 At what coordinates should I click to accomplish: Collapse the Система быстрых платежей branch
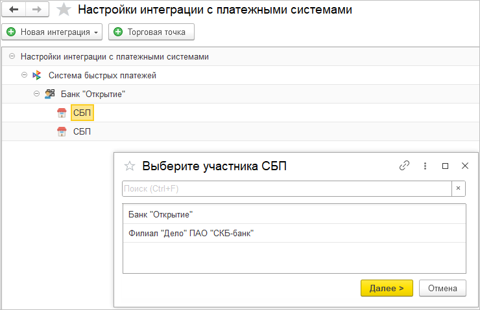(25, 76)
